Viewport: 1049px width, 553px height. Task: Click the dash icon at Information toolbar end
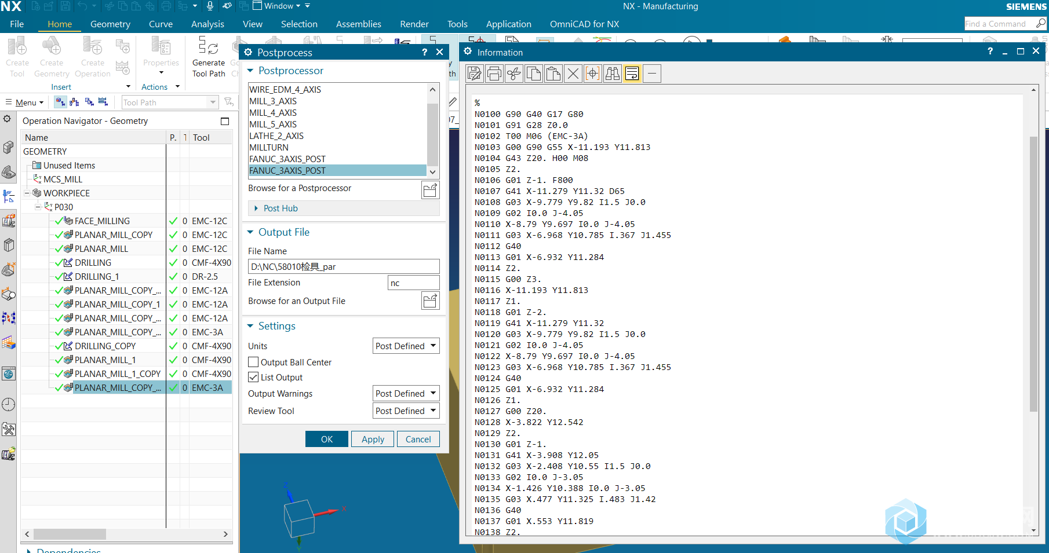[x=652, y=74]
